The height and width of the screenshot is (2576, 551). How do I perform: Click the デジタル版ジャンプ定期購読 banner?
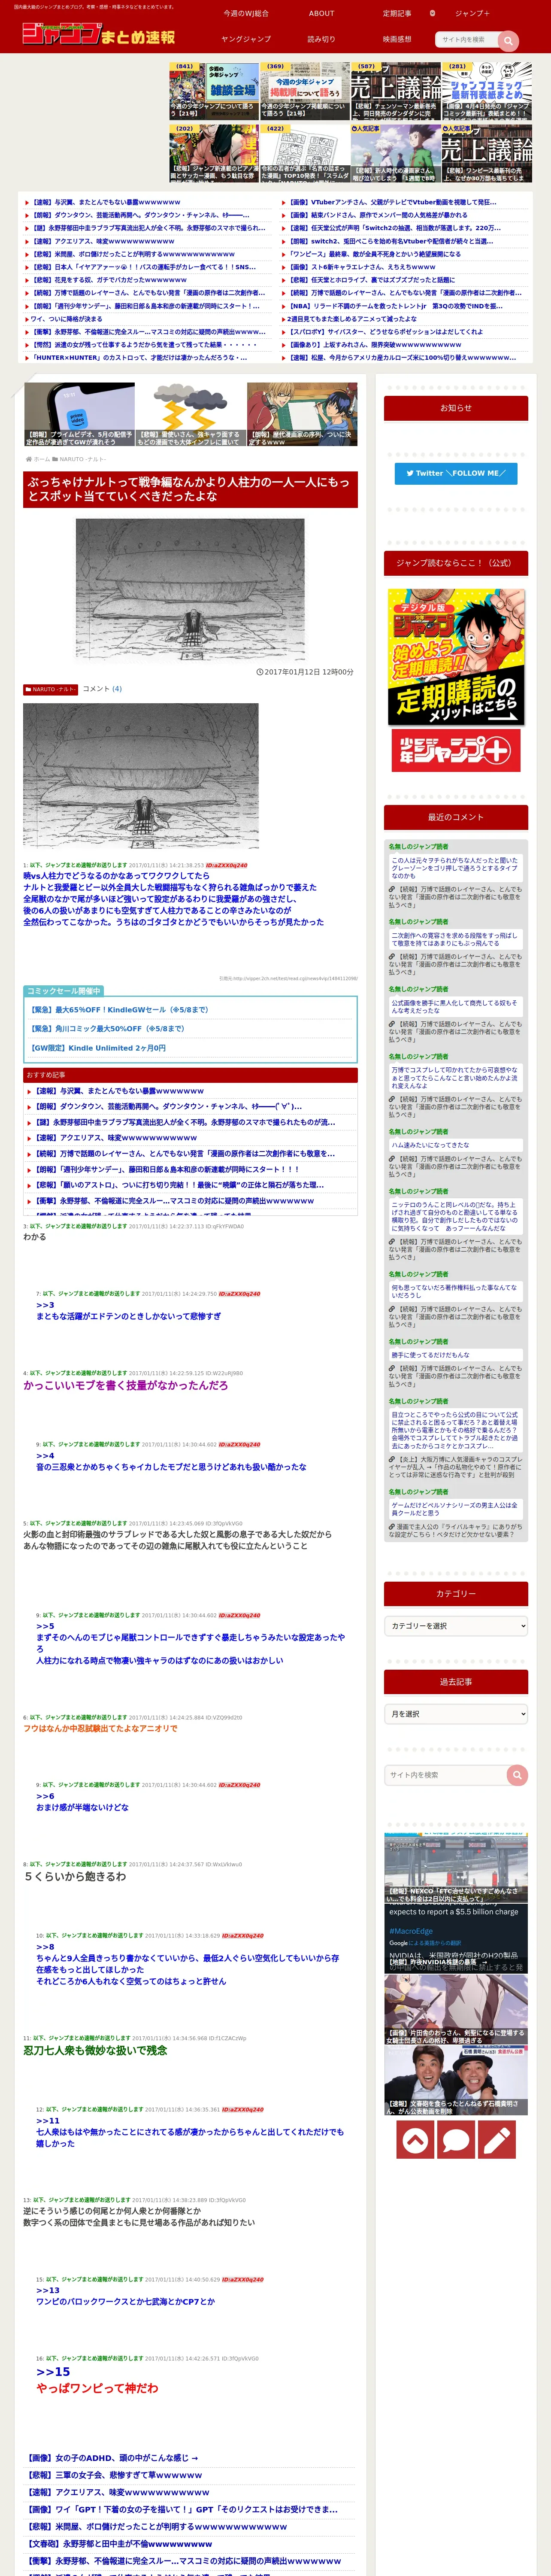click(456, 656)
